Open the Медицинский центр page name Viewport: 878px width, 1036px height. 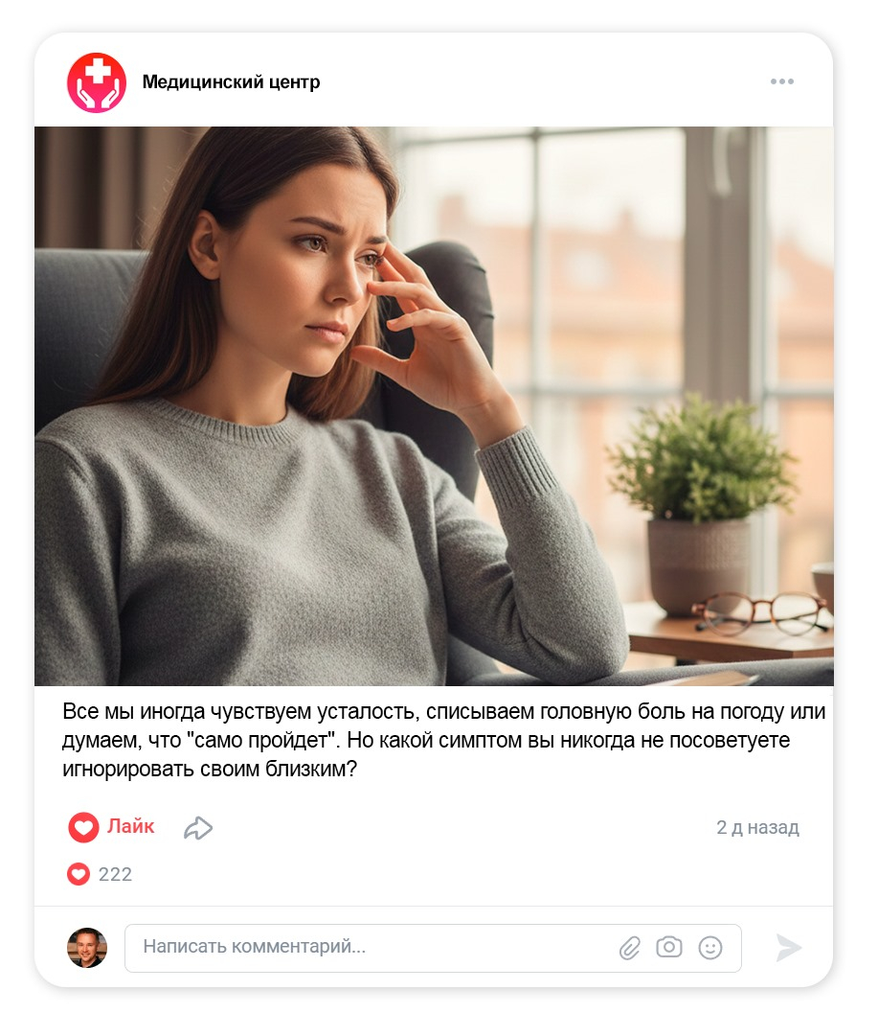pyautogui.click(x=231, y=81)
